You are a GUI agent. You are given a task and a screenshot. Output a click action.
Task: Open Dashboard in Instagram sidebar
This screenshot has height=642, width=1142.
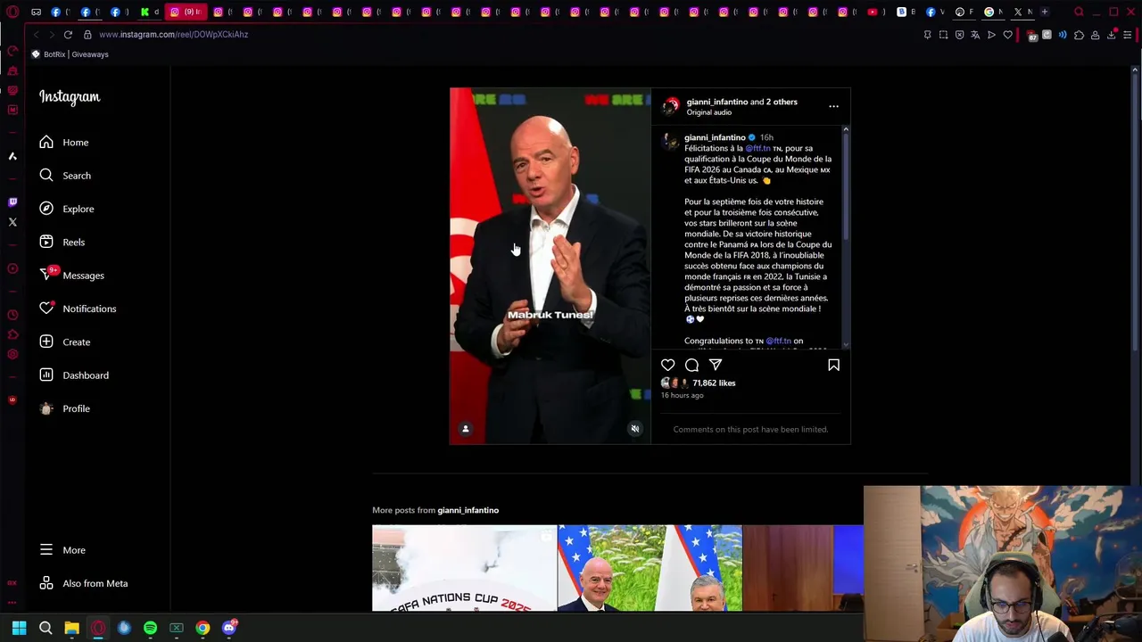(74, 375)
